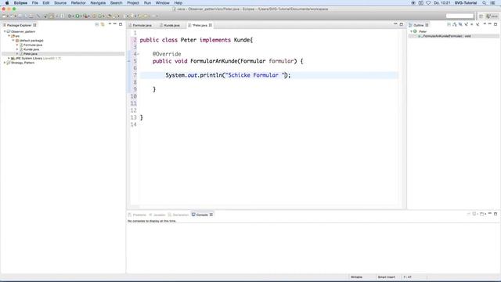This screenshot has height=282, width=501.
Task: Expand the Kunde.java tree node
Action: click(x=17, y=49)
